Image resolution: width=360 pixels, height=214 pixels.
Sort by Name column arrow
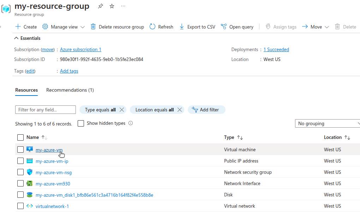(x=44, y=137)
